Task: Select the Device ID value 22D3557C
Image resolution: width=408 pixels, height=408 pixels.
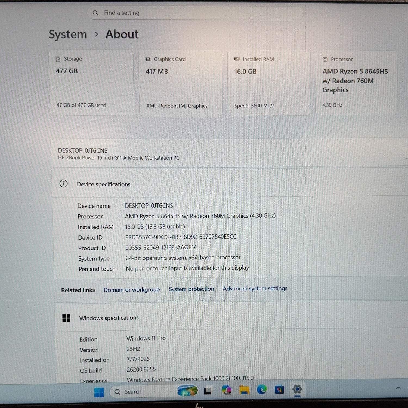Action: click(181, 237)
